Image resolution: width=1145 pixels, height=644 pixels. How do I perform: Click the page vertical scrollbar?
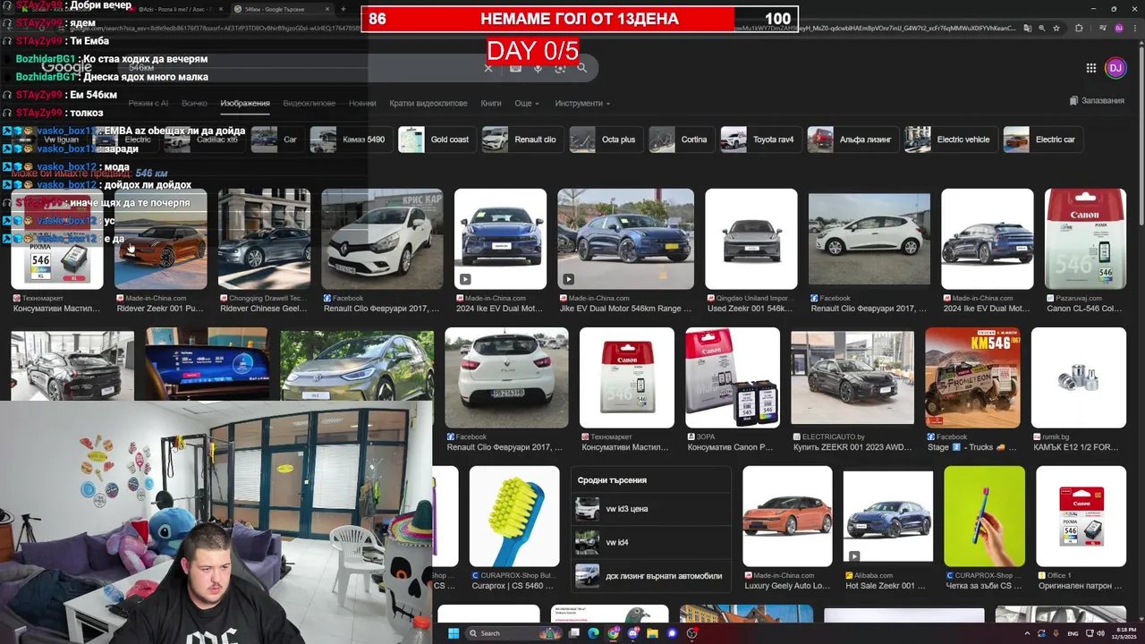(1140, 134)
